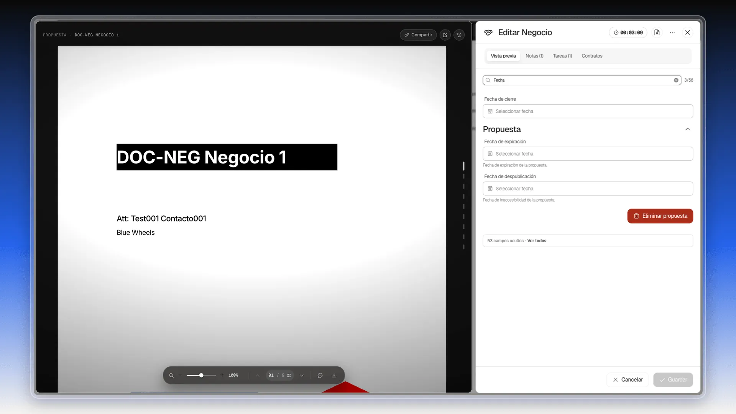This screenshot has width=736, height=414.
Task: Click the Compartir share button
Action: [418, 35]
